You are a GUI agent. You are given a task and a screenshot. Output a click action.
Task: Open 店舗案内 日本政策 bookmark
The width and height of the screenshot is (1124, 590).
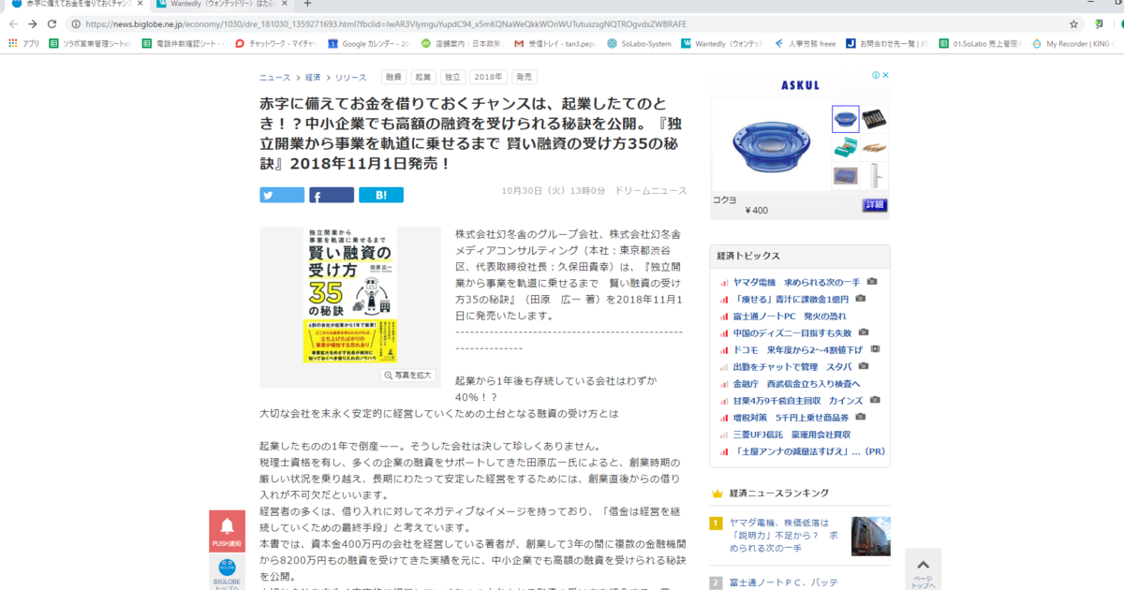(x=462, y=43)
